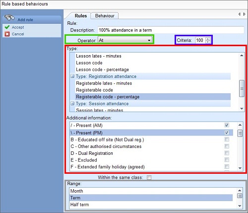Collapse the Type: Session attendance group

[72, 103]
